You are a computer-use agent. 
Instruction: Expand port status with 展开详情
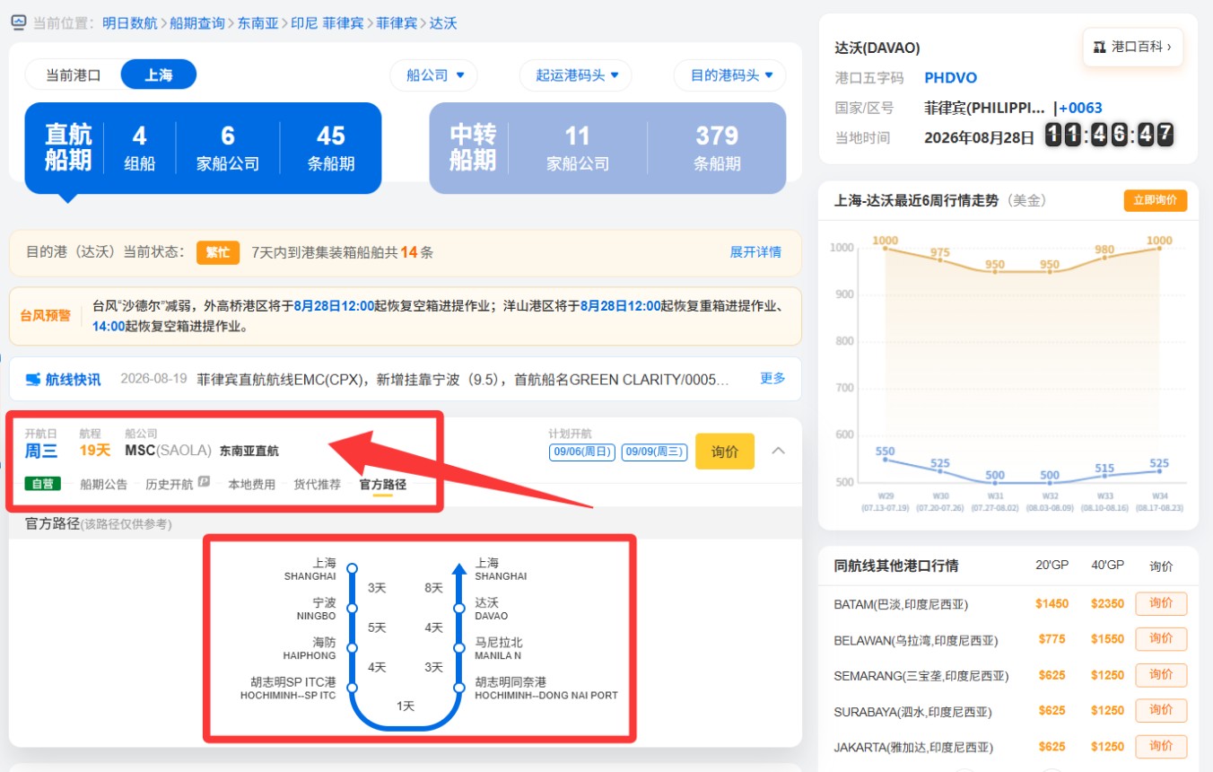[x=755, y=252]
